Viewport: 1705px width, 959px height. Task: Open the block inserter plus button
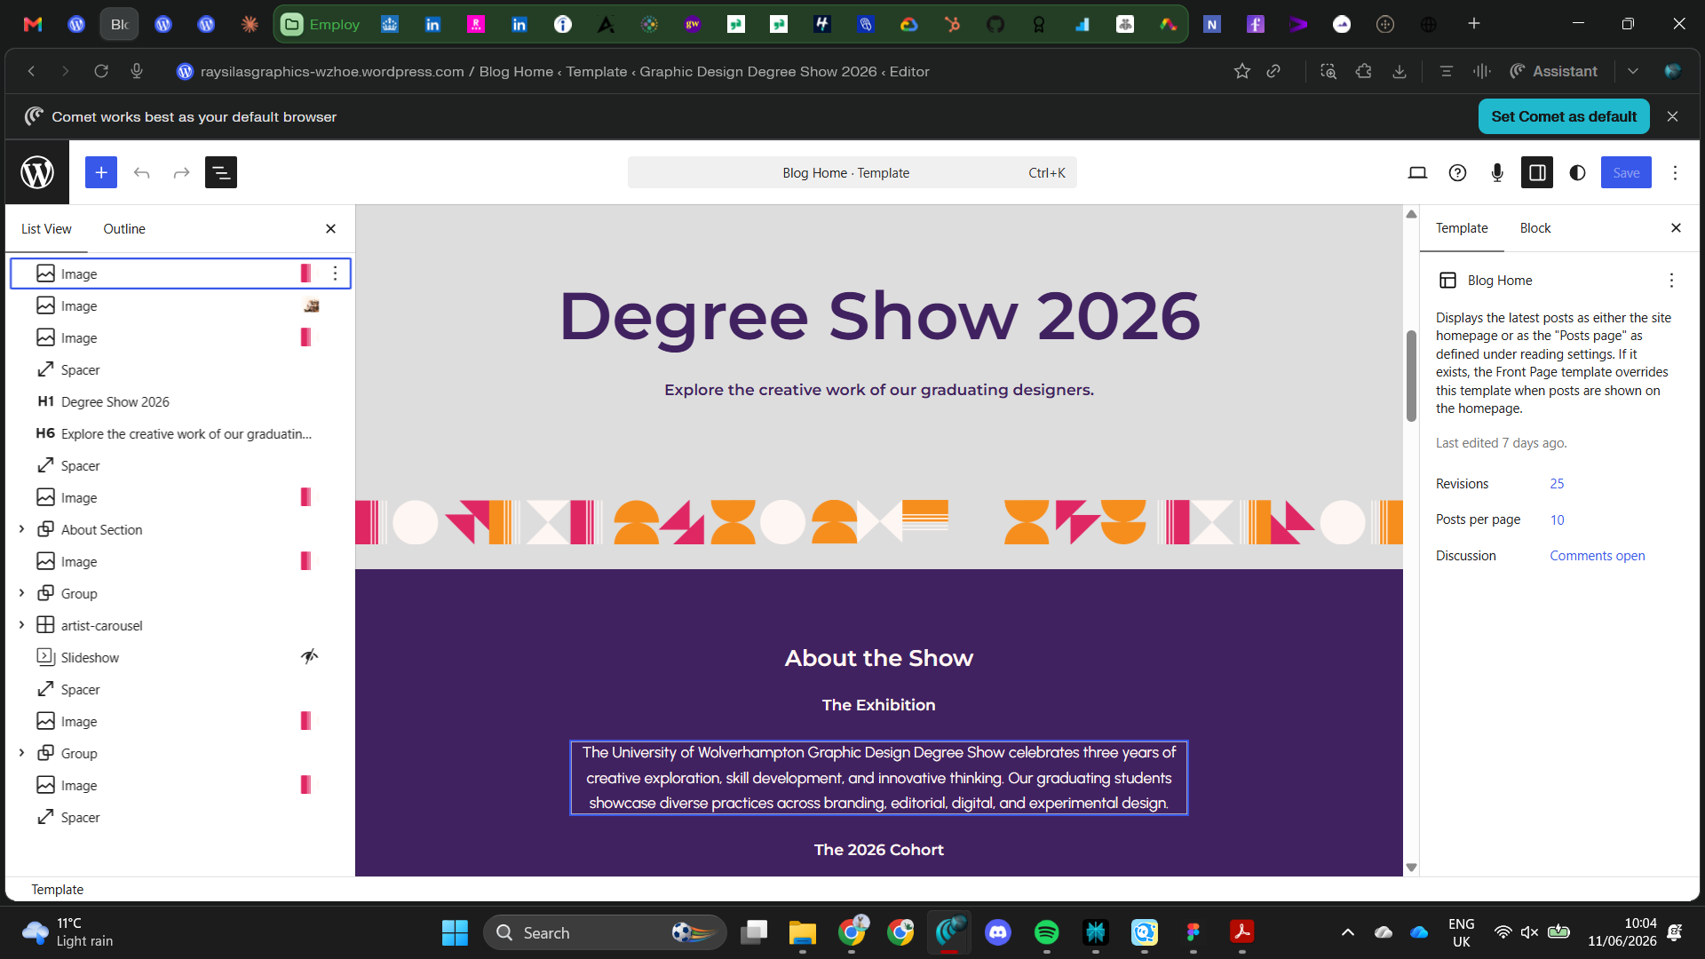pyautogui.click(x=101, y=172)
